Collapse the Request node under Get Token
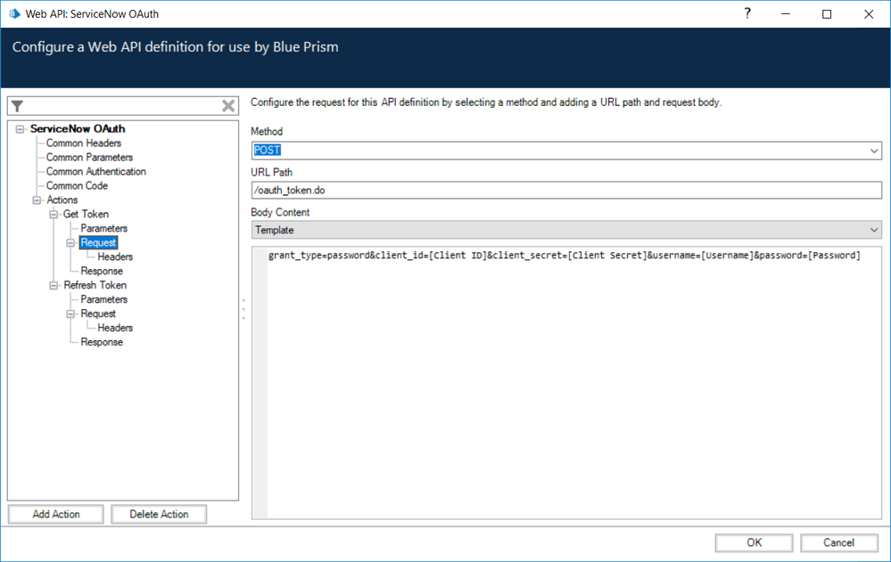891x562 pixels. [x=70, y=243]
